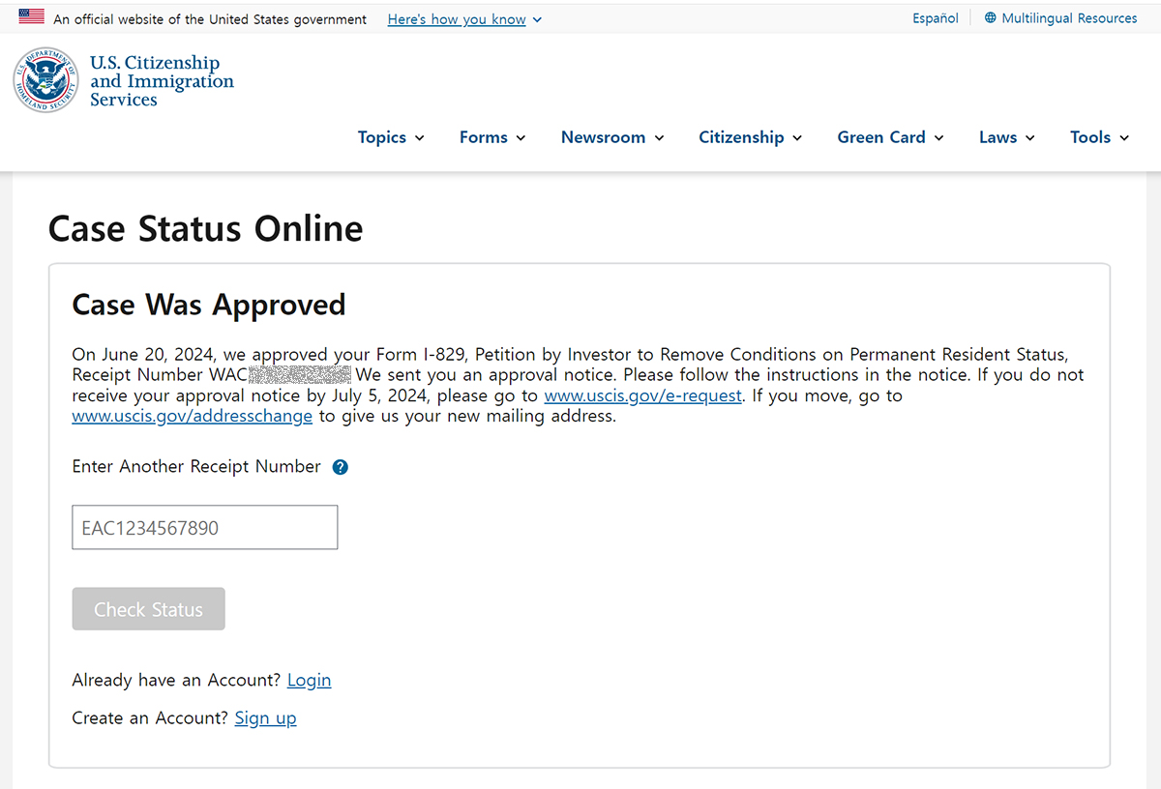
Task: Open the Green Card menu
Action: (x=891, y=137)
